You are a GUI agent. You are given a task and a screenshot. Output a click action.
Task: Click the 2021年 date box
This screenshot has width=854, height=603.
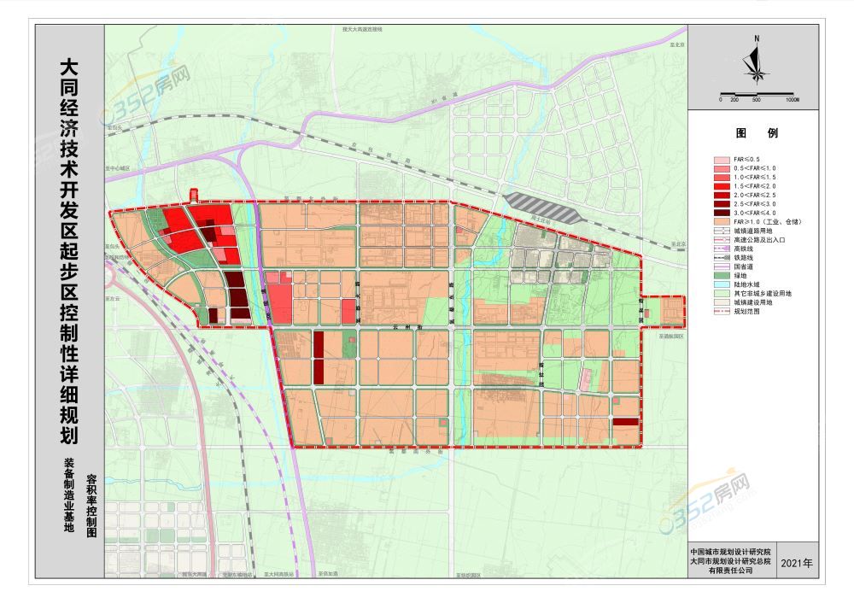point(798,564)
